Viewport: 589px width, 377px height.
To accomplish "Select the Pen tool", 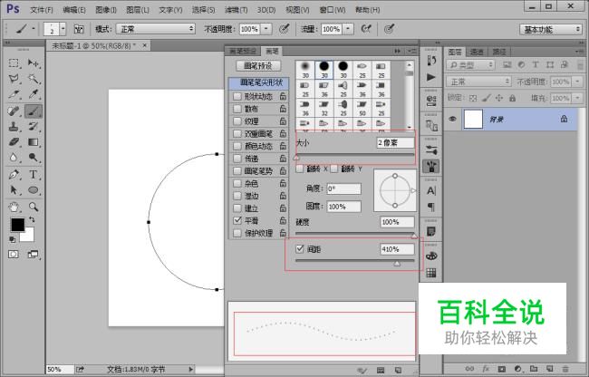I will (x=14, y=175).
